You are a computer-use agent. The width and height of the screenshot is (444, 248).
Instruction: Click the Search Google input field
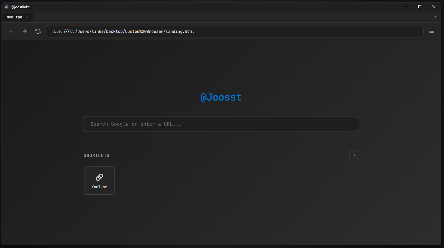pos(221,124)
